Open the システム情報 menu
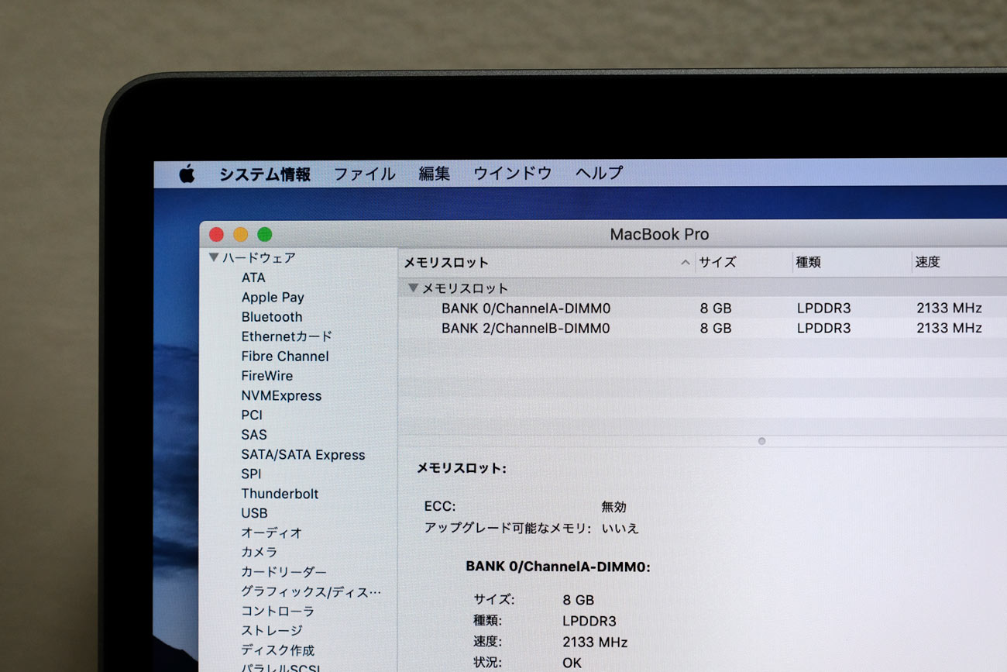This screenshot has width=1007, height=672. pyautogui.click(x=264, y=174)
